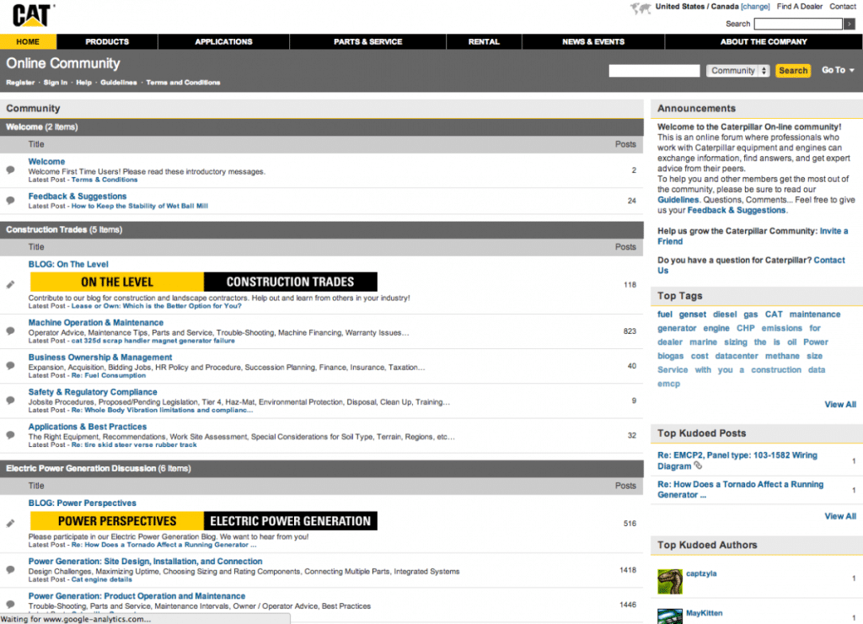The height and width of the screenshot is (624, 863).
Task: Open kudoed post about Tornado and Generator
Action: 740,490
